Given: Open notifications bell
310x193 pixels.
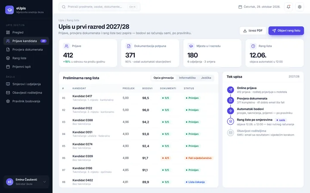Looking at the screenshot, I should click(288, 7).
